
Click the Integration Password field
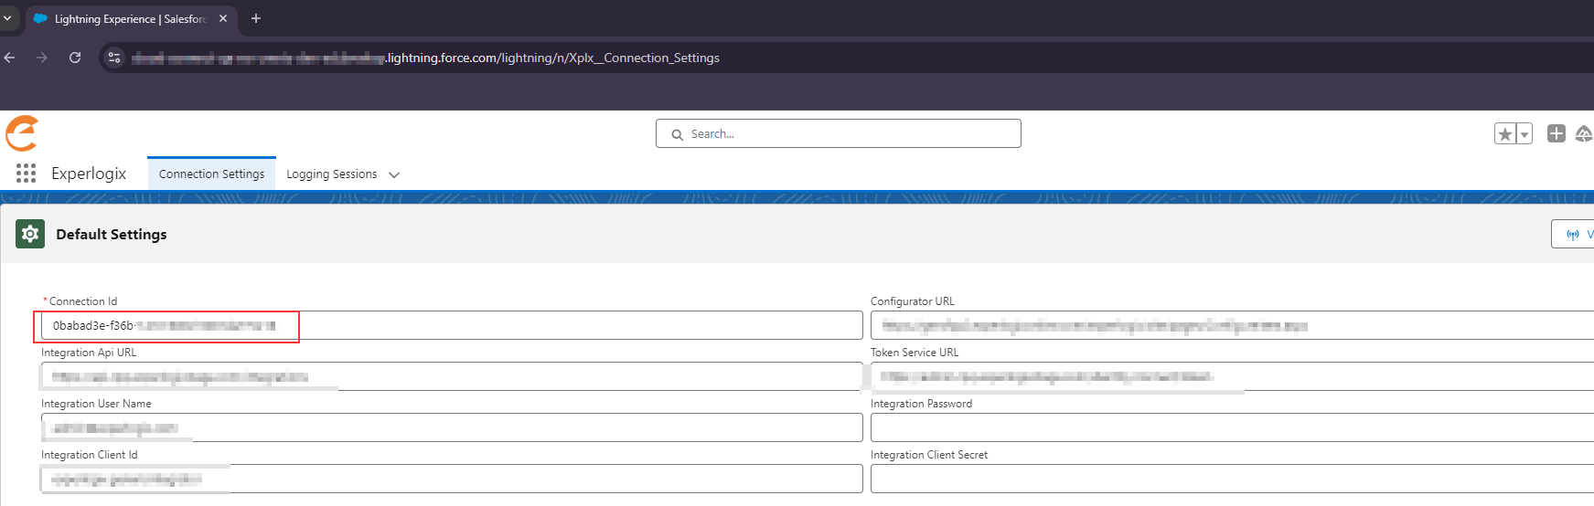[1232, 427]
